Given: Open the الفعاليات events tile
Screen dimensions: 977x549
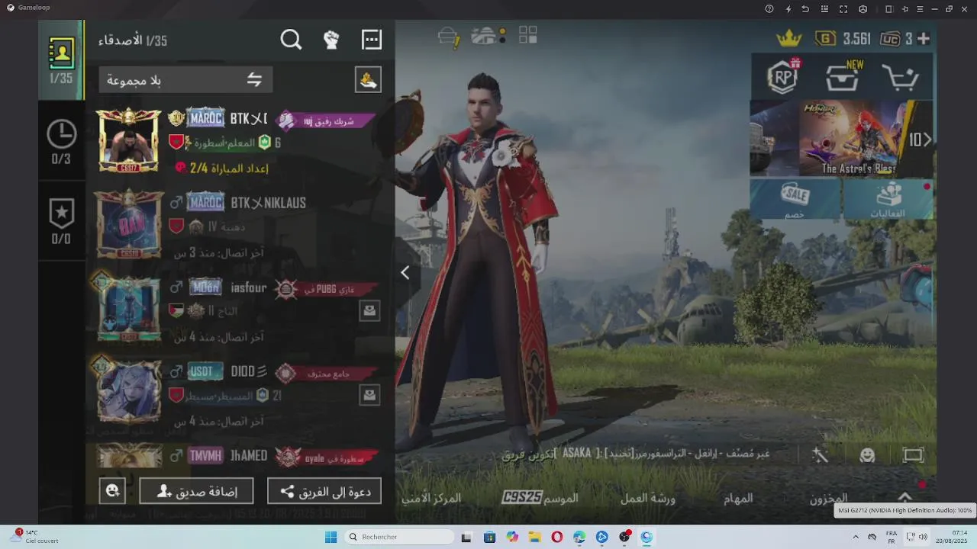Looking at the screenshot, I should 888,200.
